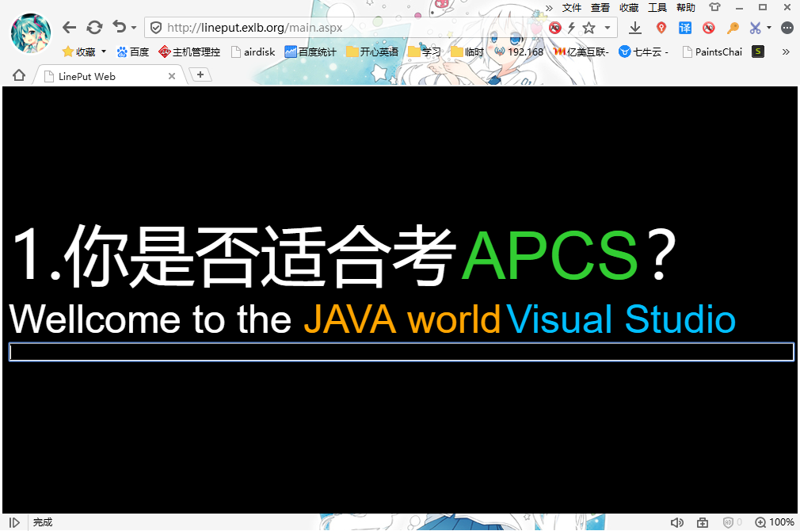Click the green APCS text

[550, 254]
